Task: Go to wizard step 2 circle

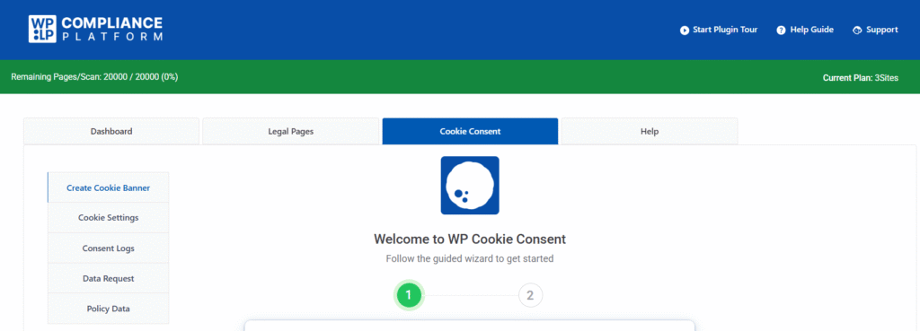Action: click(x=530, y=295)
